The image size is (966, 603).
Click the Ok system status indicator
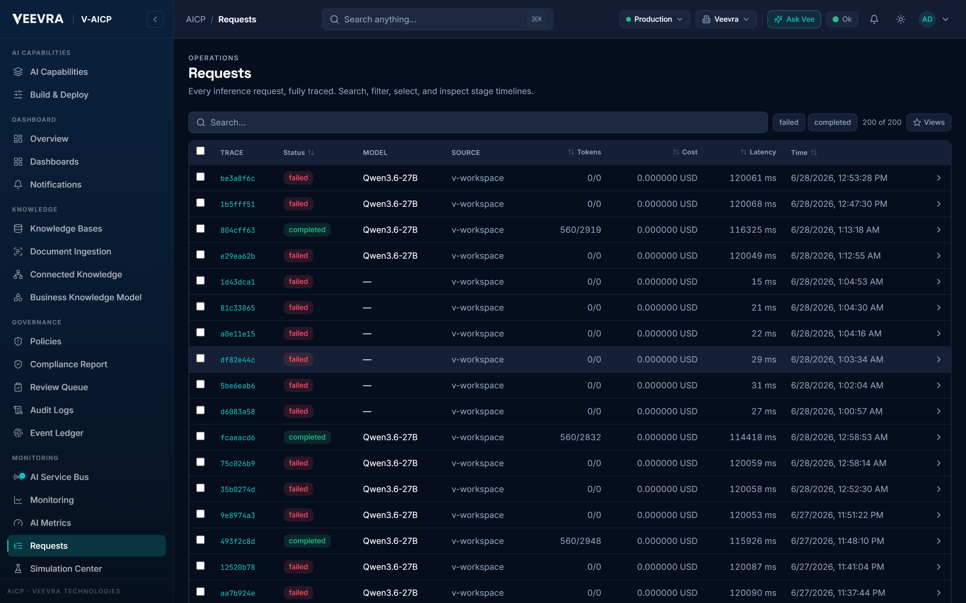coord(842,19)
